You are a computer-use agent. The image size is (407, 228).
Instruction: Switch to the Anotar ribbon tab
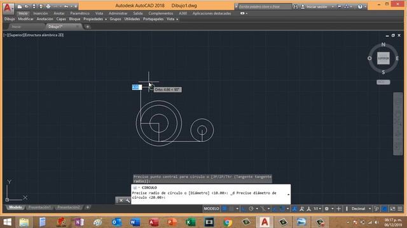tap(59, 13)
